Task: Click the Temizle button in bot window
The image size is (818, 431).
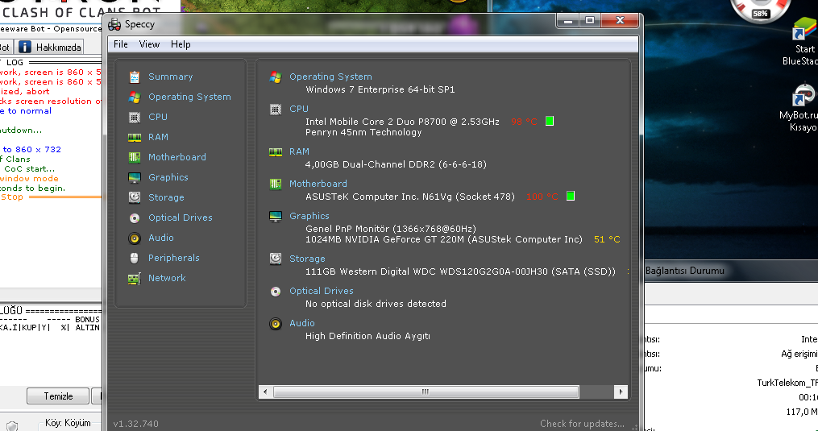Action: (58, 396)
